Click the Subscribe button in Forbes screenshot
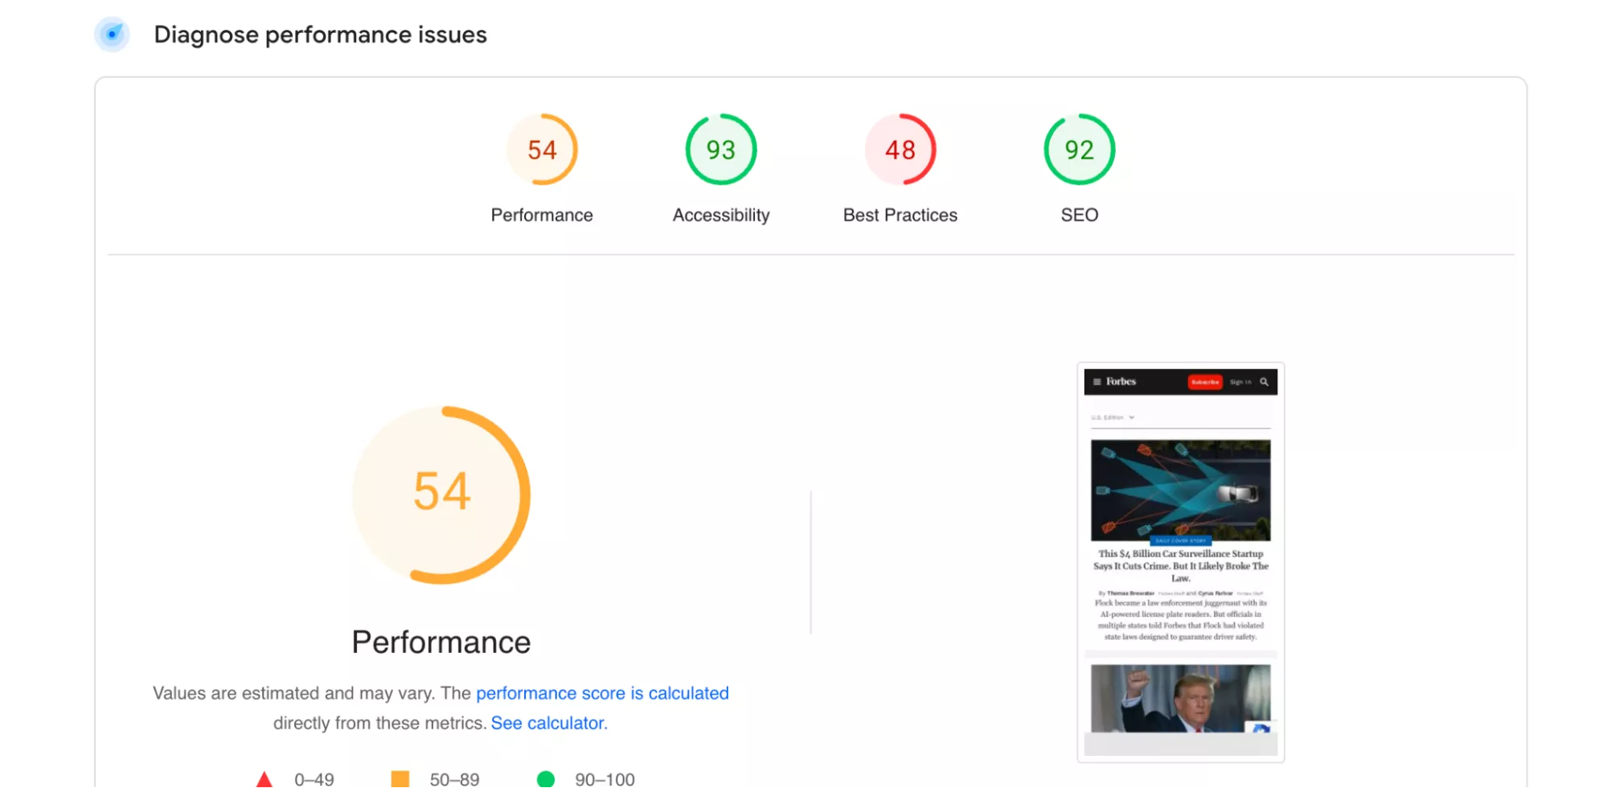1607x788 pixels. [1204, 382]
